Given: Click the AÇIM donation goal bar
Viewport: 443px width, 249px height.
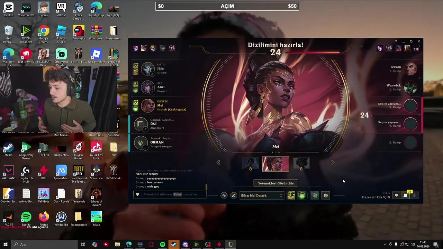Looking at the screenshot, I should [x=227, y=6].
